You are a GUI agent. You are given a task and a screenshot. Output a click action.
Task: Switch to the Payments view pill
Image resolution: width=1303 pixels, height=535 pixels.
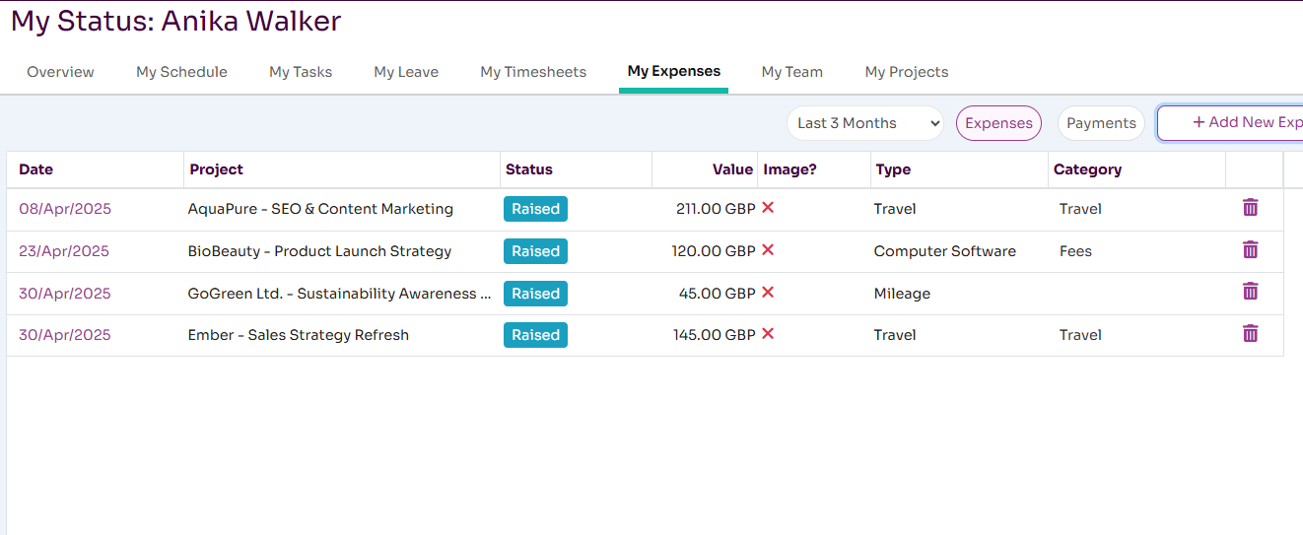(x=1101, y=123)
